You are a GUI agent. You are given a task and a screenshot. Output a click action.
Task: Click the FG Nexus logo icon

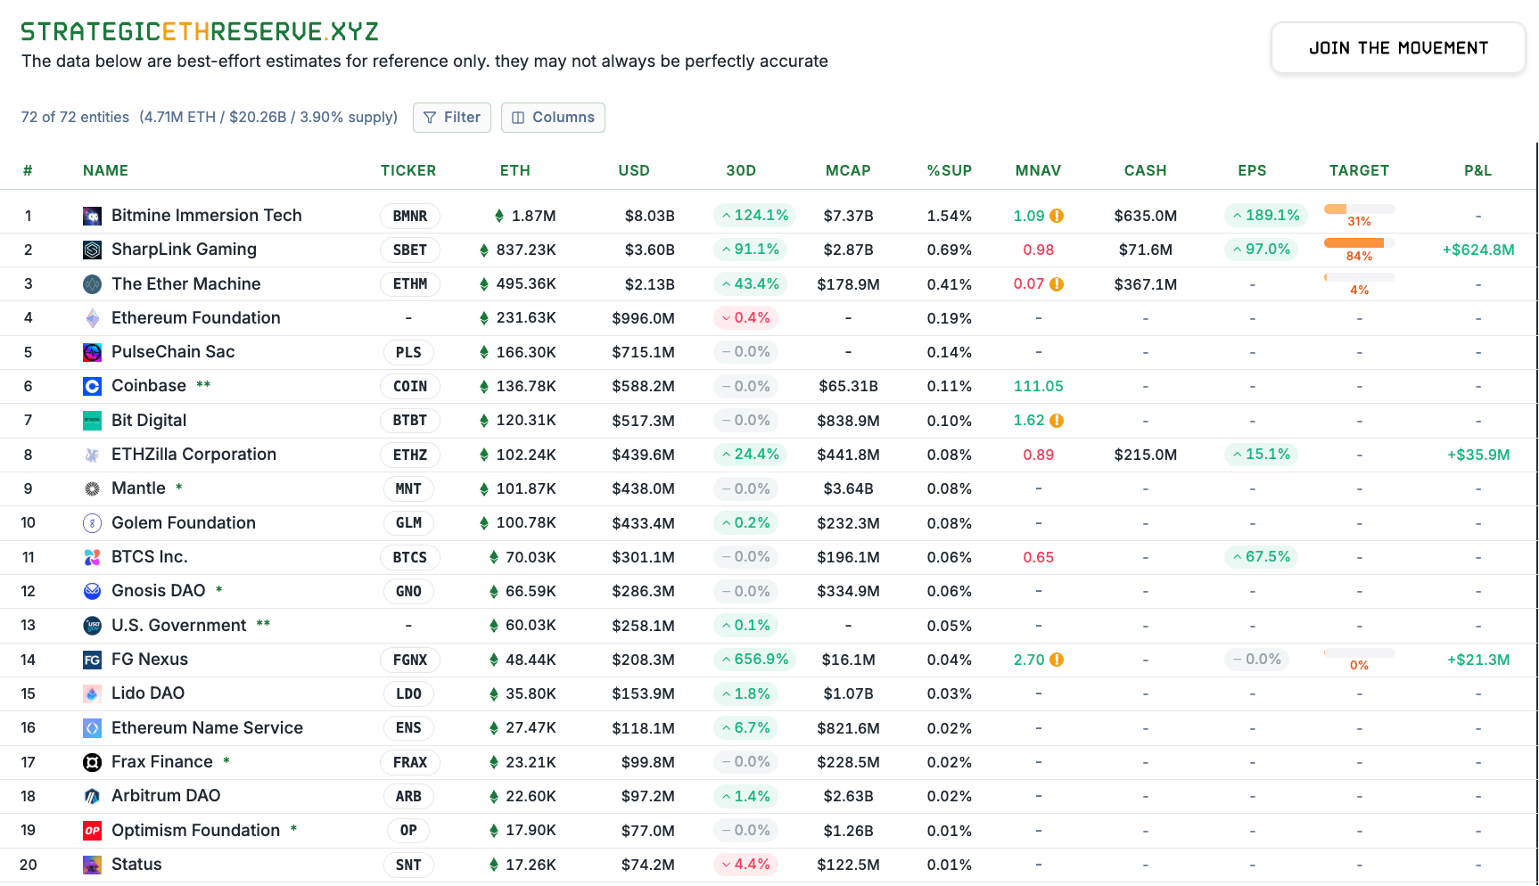tap(92, 660)
